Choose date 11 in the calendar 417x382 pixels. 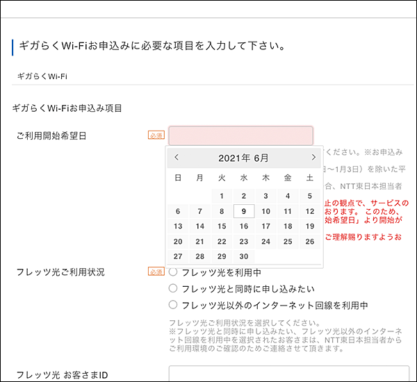pyautogui.click(x=288, y=211)
